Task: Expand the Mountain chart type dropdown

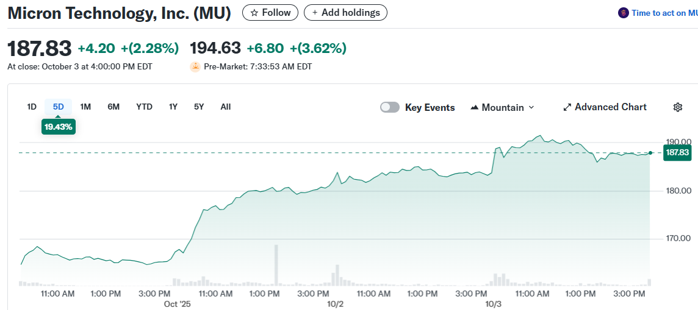Action: [531, 107]
